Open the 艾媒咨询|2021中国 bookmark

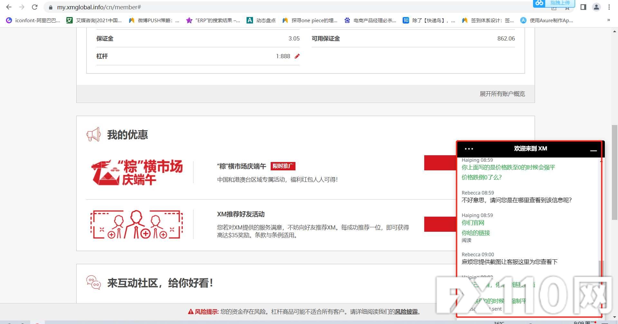click(94, 20)
